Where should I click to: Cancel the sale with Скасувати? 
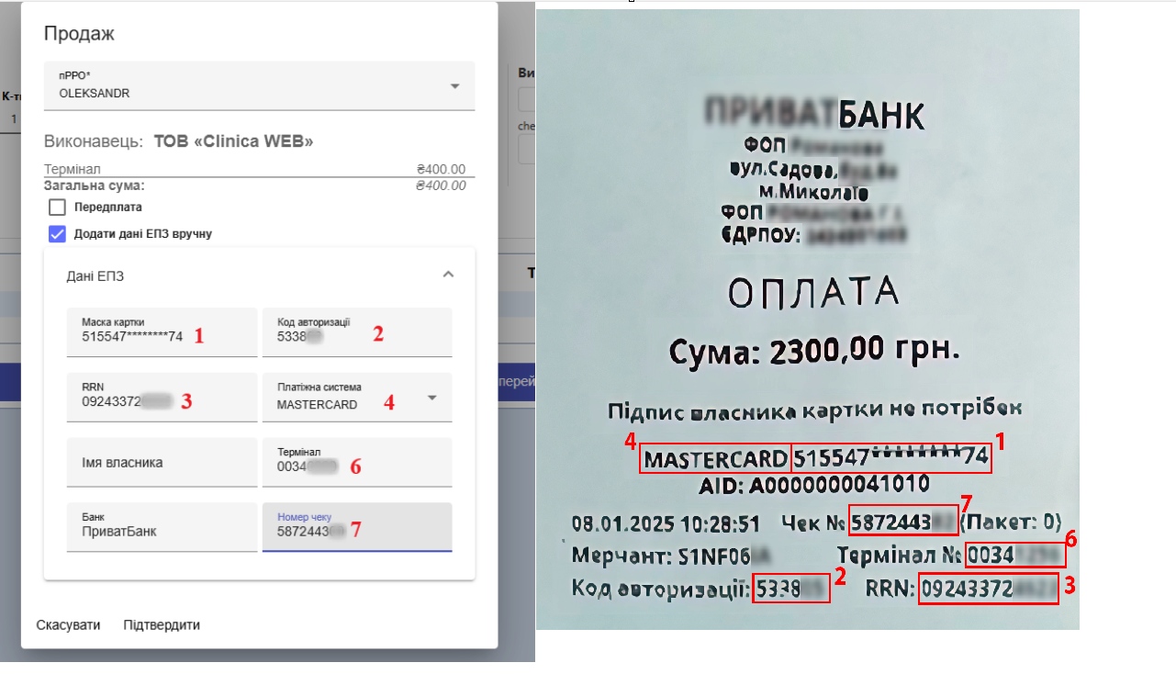click(x=68, y=625)
